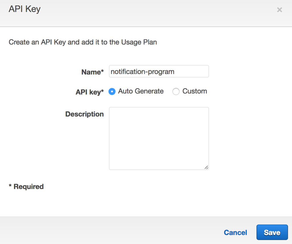Click the "* Required" note
292x244 pixels.
coord(26,187)
